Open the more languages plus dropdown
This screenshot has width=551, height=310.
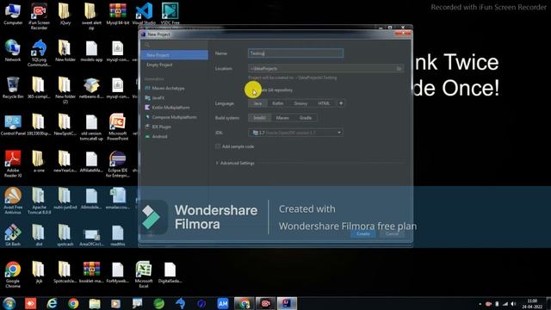tap(341, 103)
